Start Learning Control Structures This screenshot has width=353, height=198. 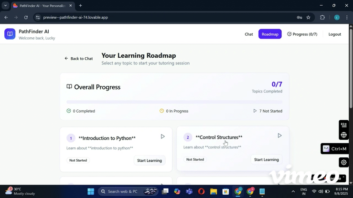click(x=267, y=159)
